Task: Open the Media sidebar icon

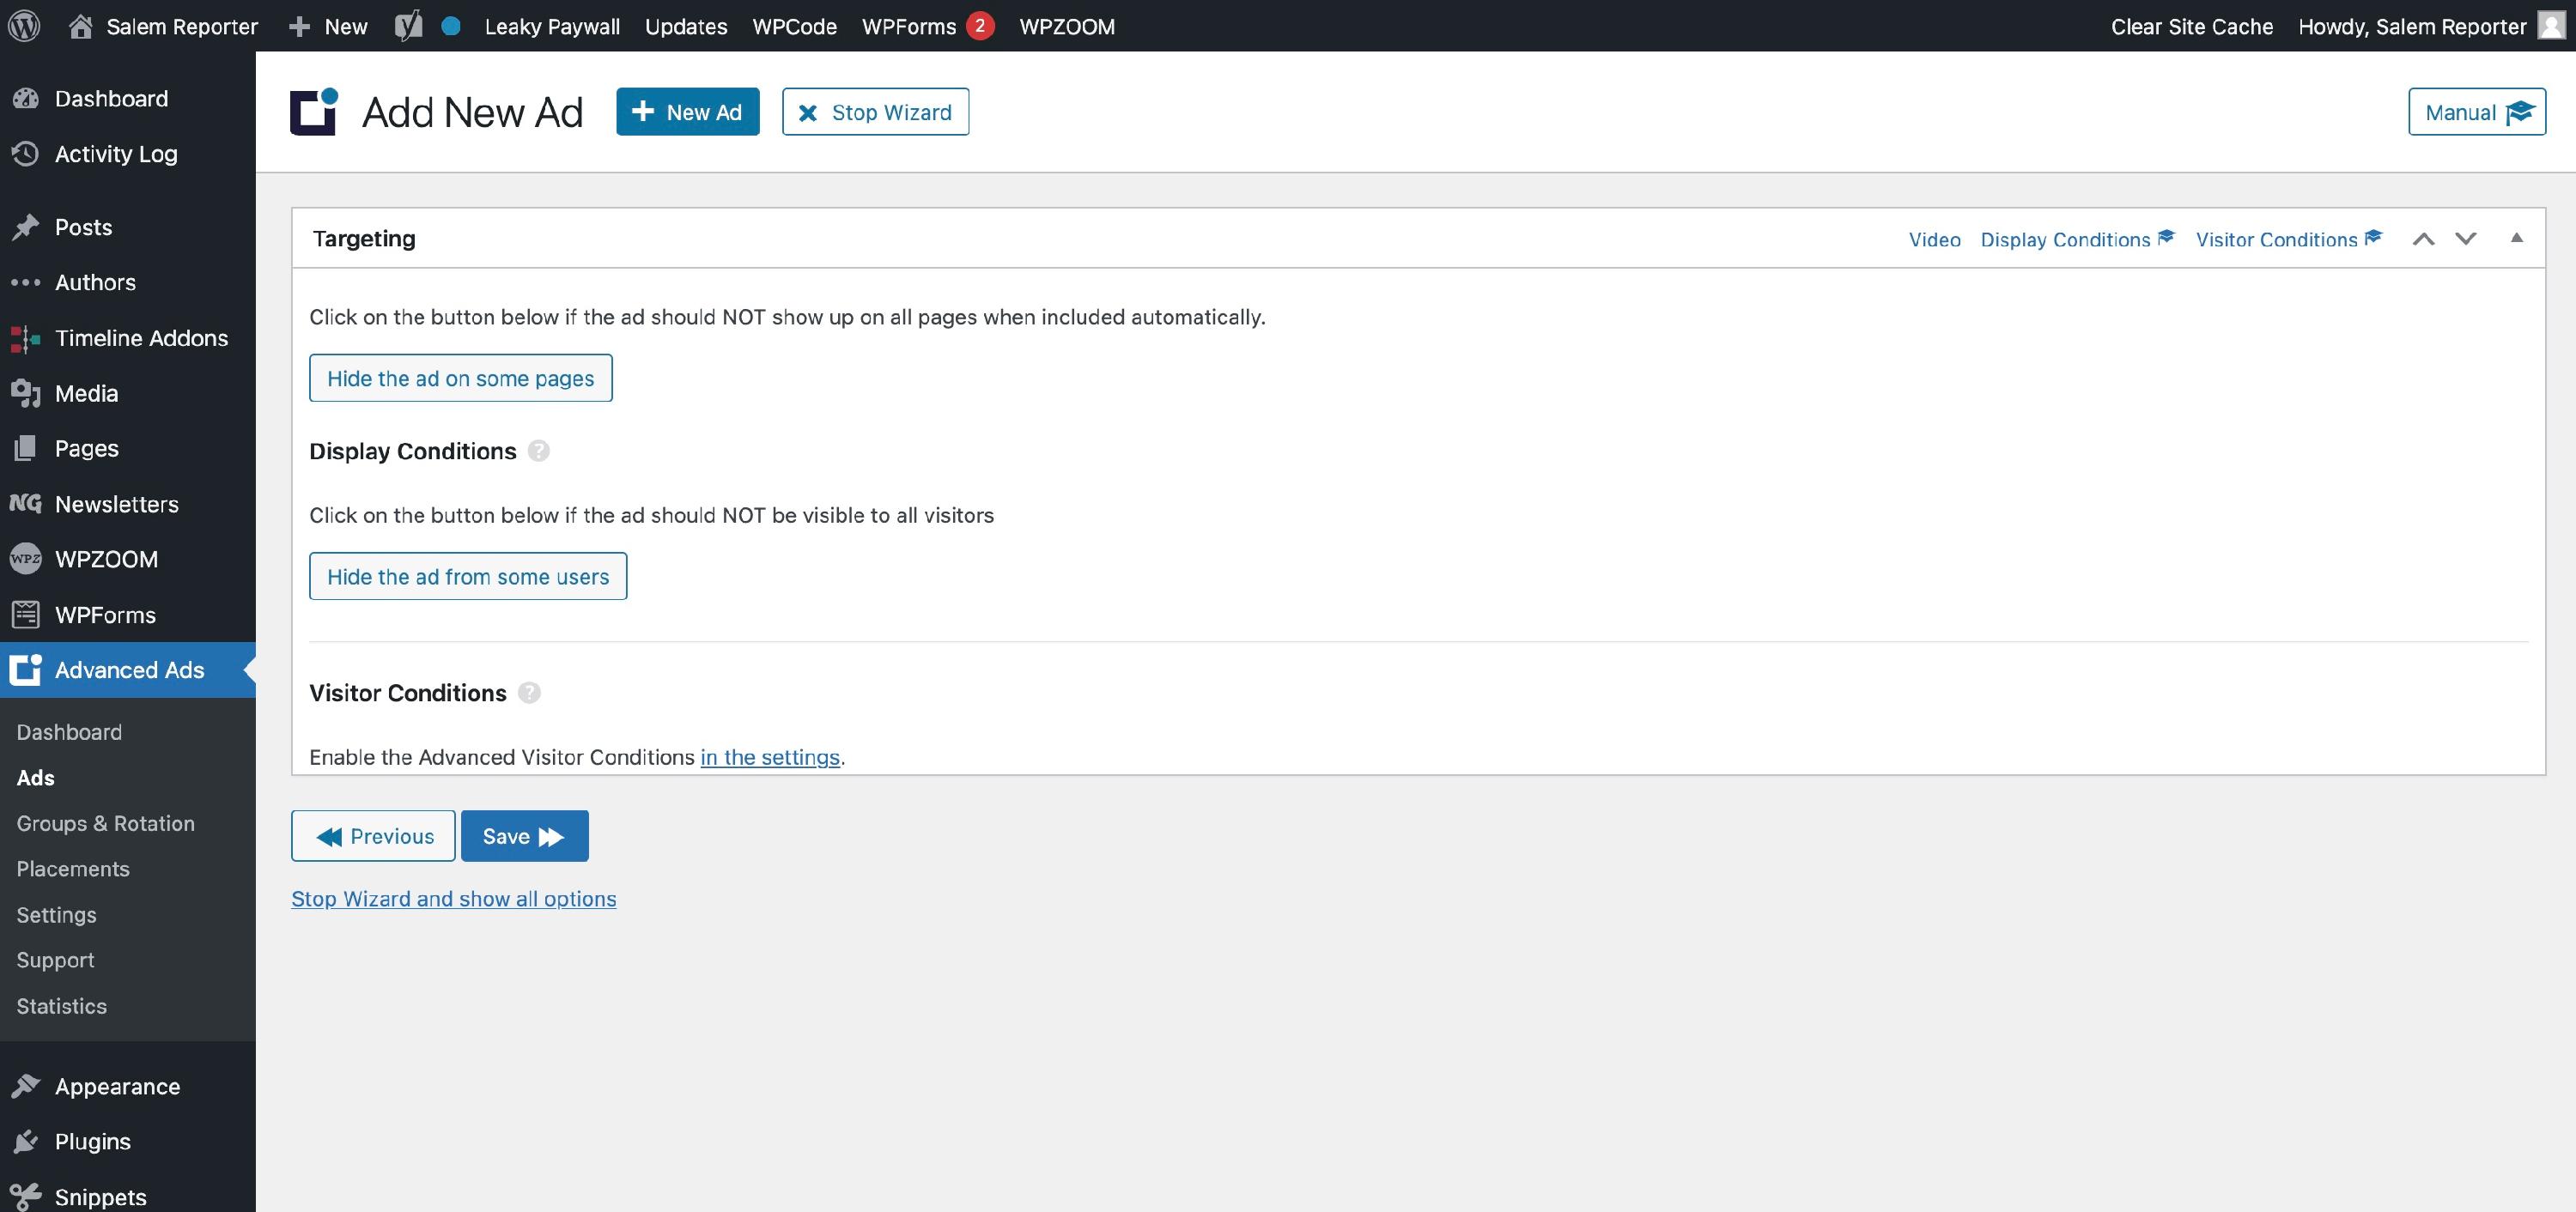Action: tap(26, 393)
